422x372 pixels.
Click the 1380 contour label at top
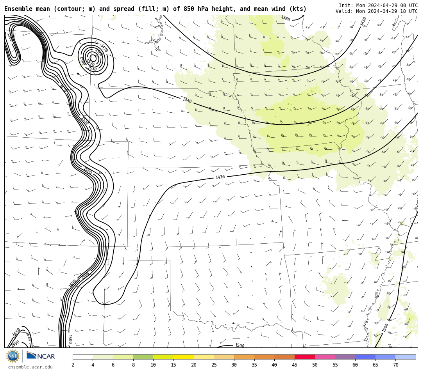click(x=286, y=18)
